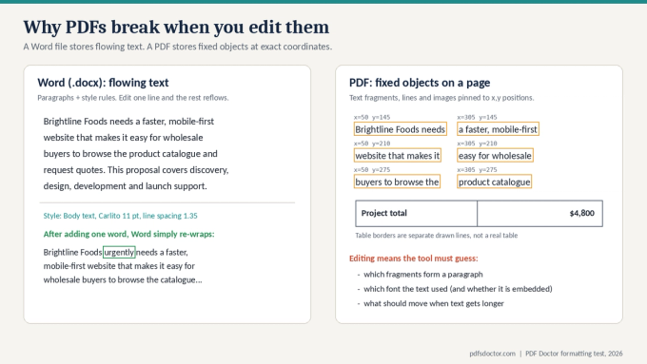
Task: Click the footer 'PDF Doctor formatting test, 2026'
Action: pyautogui.click(x=574, y=354)
